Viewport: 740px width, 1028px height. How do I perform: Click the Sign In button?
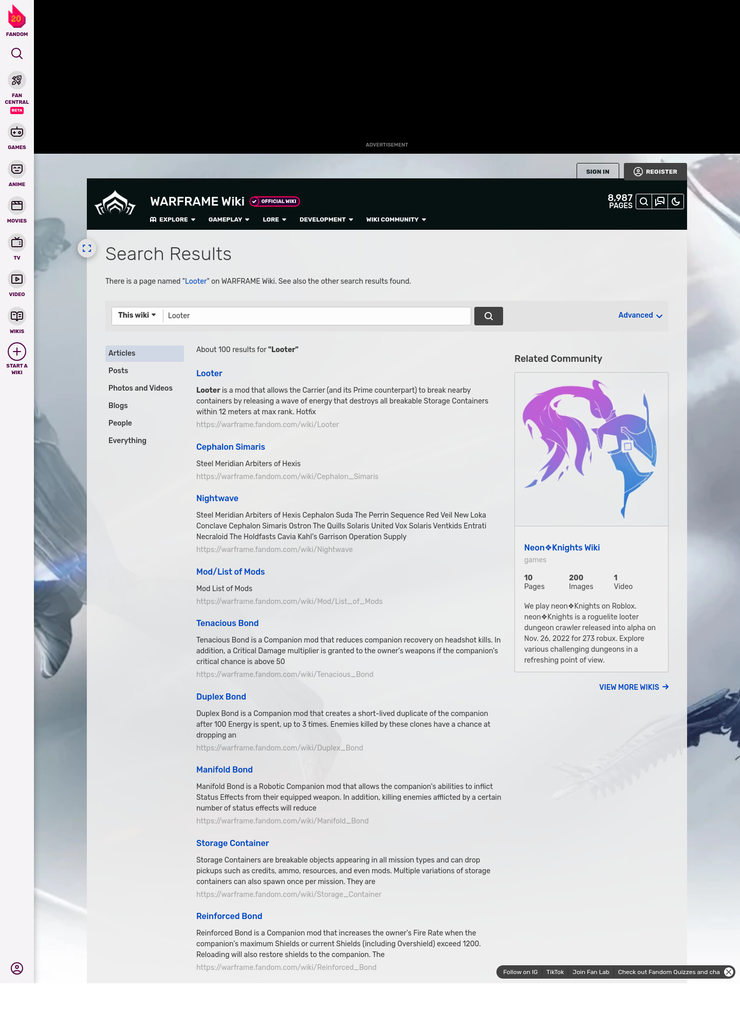(x=598, y=172)
